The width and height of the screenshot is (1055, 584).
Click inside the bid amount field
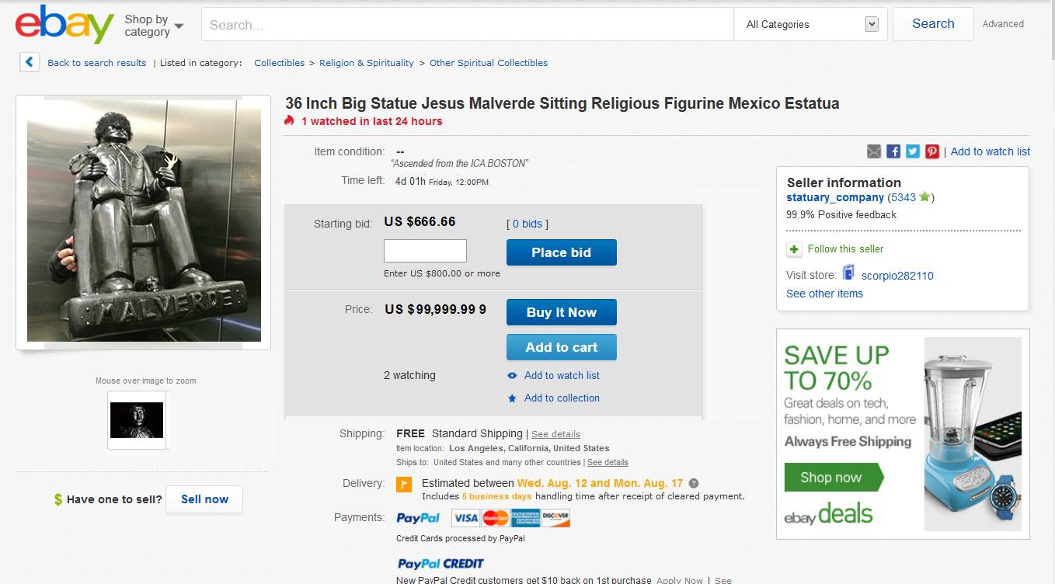426,251
